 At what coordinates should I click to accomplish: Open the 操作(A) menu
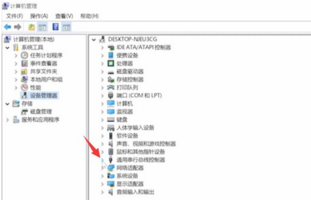coord(39,16)
